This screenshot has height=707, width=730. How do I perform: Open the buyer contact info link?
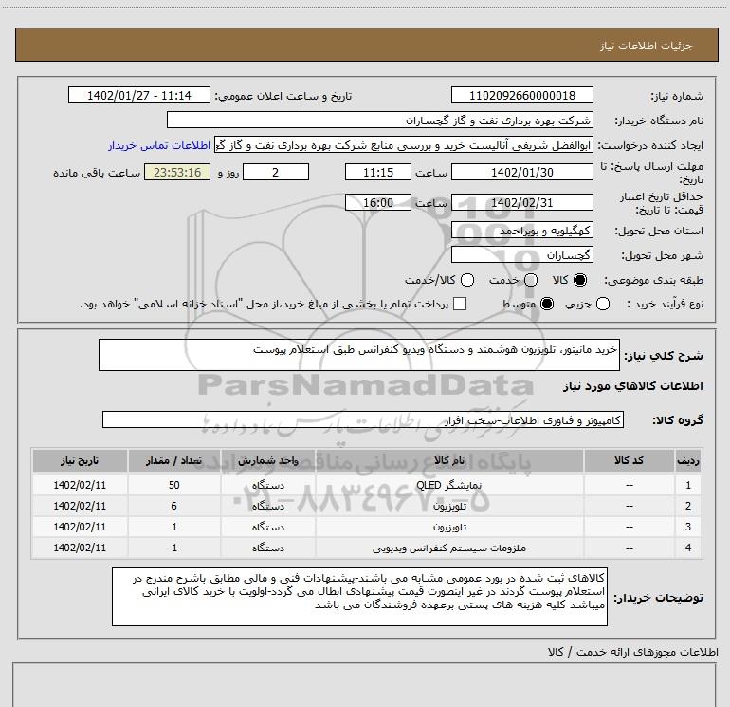[x=159, y=145]
